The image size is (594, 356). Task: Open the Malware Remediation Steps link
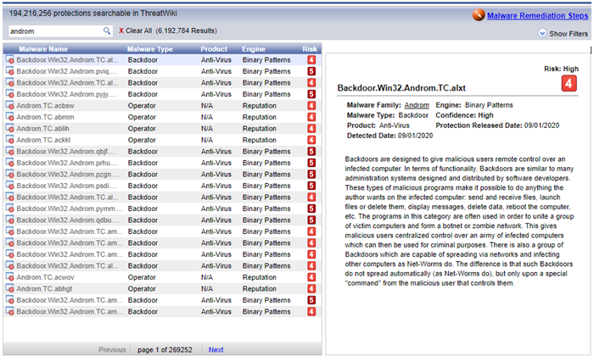click(x=540, y=14)
